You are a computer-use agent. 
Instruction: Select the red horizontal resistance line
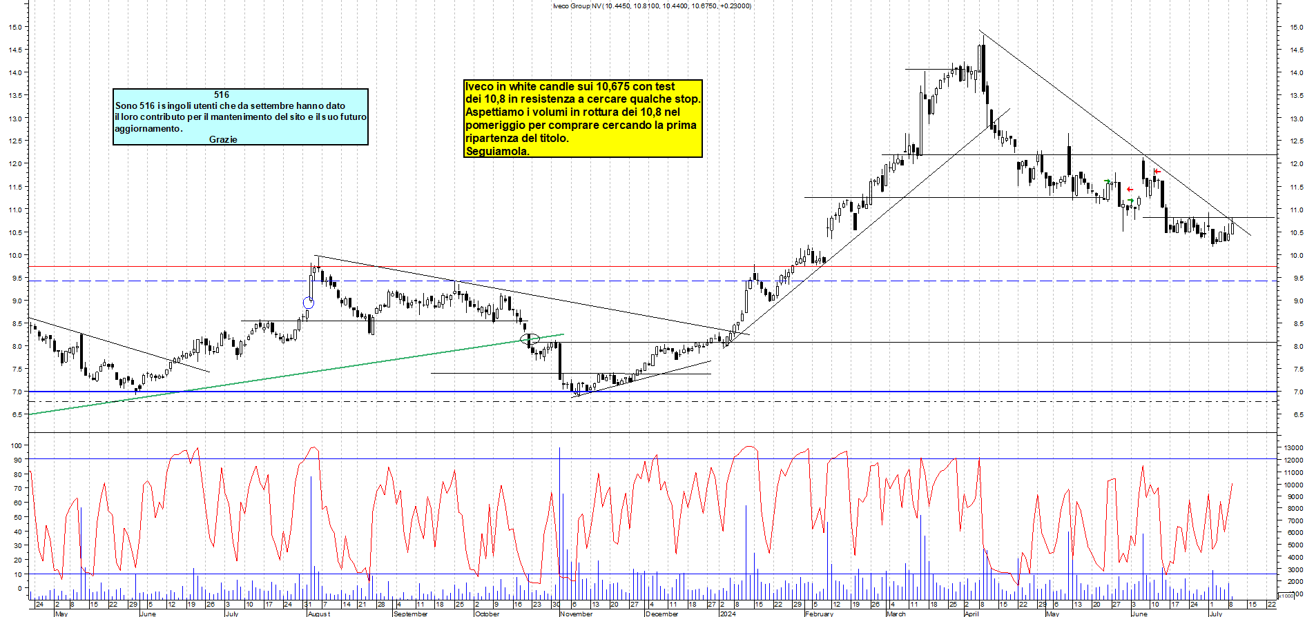click(652, 266)
